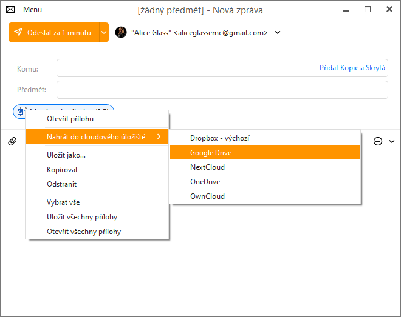Click Přidat Kopie a Skrytá link

tap(352, 68)
